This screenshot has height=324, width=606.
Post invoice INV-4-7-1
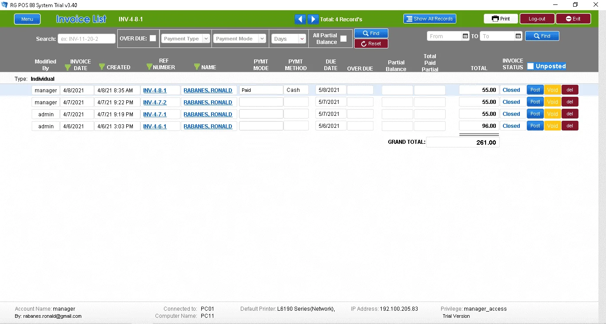[x=535, y=114]
